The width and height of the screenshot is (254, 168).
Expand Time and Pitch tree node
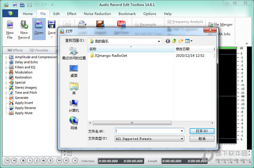click(6, 93)
